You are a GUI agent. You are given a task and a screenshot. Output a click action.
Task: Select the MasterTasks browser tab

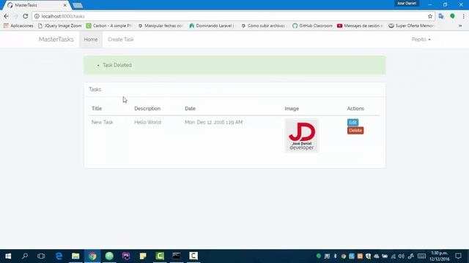pos(37,5)
